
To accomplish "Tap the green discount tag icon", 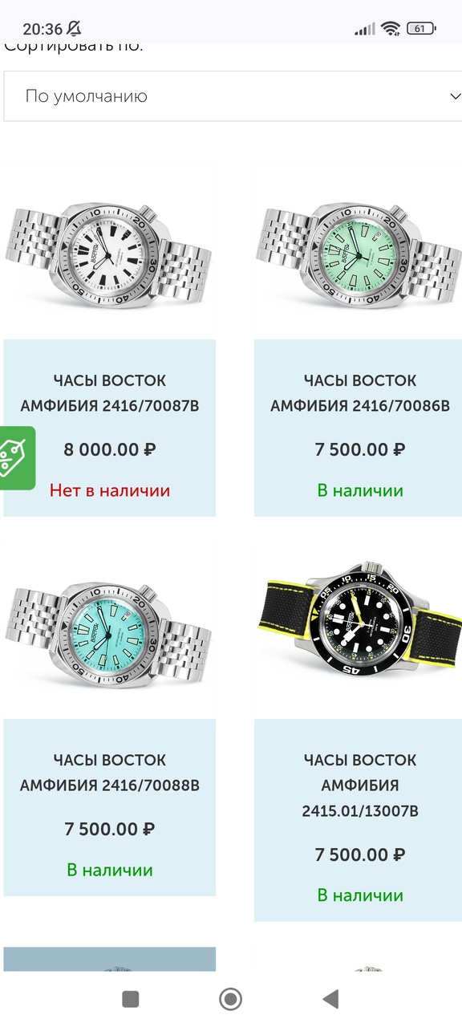I will 16,457.
